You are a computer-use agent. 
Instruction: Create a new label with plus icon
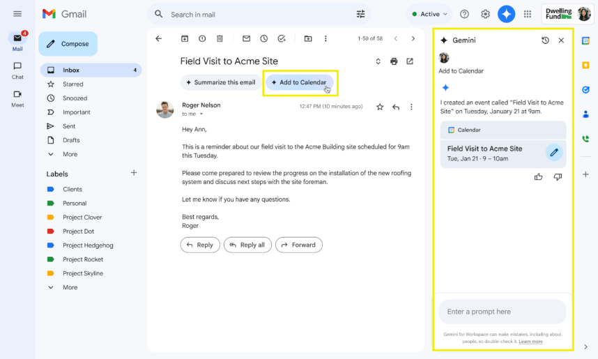click(x=134, y=173)
